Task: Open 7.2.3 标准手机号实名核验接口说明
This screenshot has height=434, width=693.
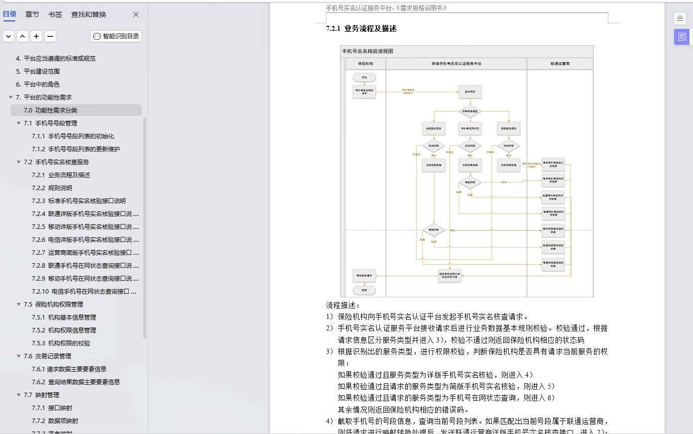Action: (x=79, y=201)
